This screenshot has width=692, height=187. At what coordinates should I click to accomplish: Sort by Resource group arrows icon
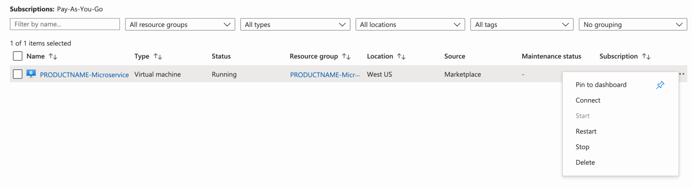pos(346,56)
